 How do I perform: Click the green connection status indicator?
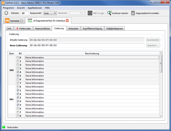coord(4,127)
